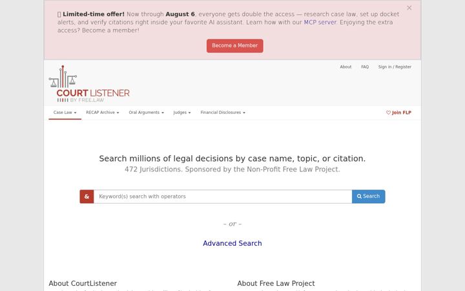Select the About Free Law Project heading
This screenshot has height=291, width=465.
click(276, 283)
